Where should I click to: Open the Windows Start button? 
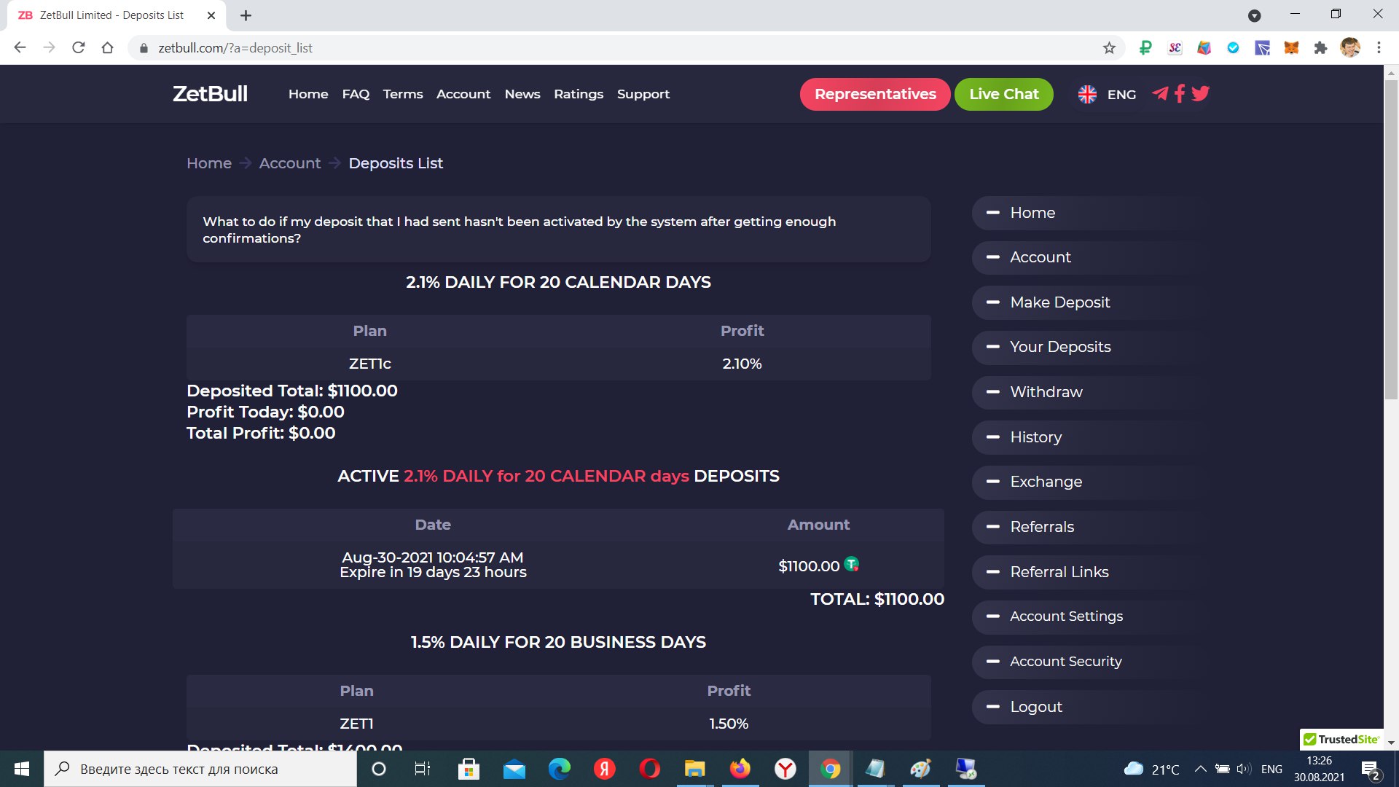22,769
